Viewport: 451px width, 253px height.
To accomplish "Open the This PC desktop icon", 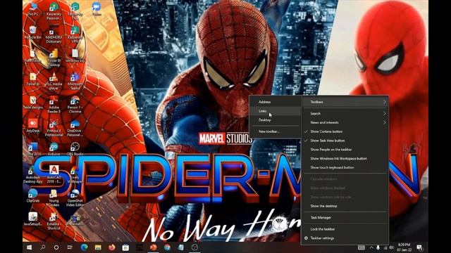I will pos(33,9).
